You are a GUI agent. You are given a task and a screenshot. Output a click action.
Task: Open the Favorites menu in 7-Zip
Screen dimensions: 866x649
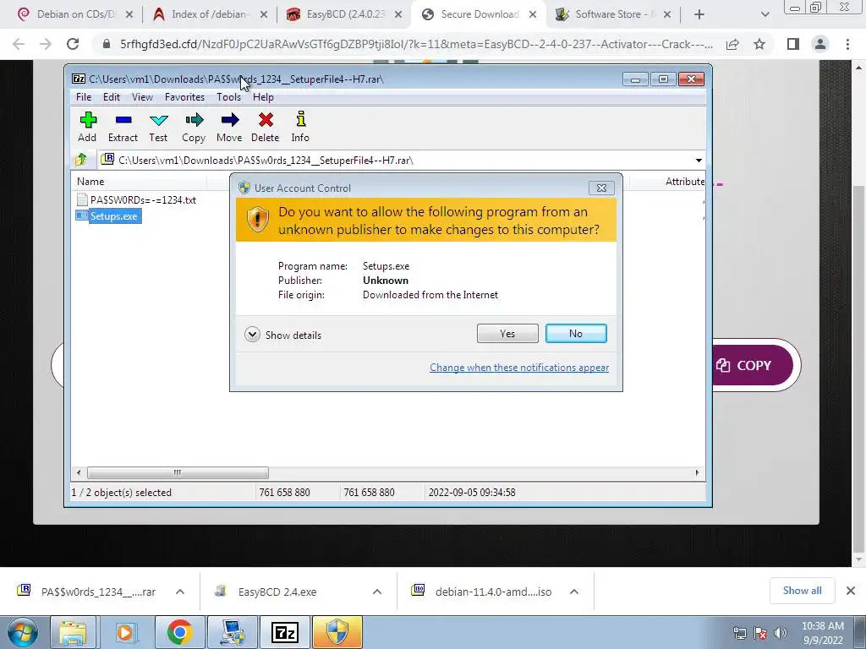(x=184, y=97)
